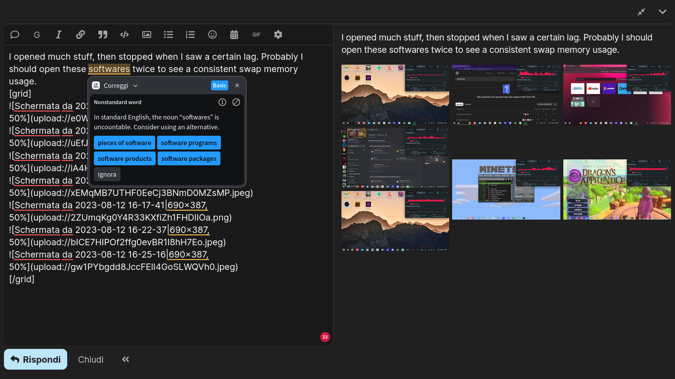The width and height of the screenshot is (675, 379).
Task: Insert a blockquote with the quote icon
Action: (x=102, y=35)
